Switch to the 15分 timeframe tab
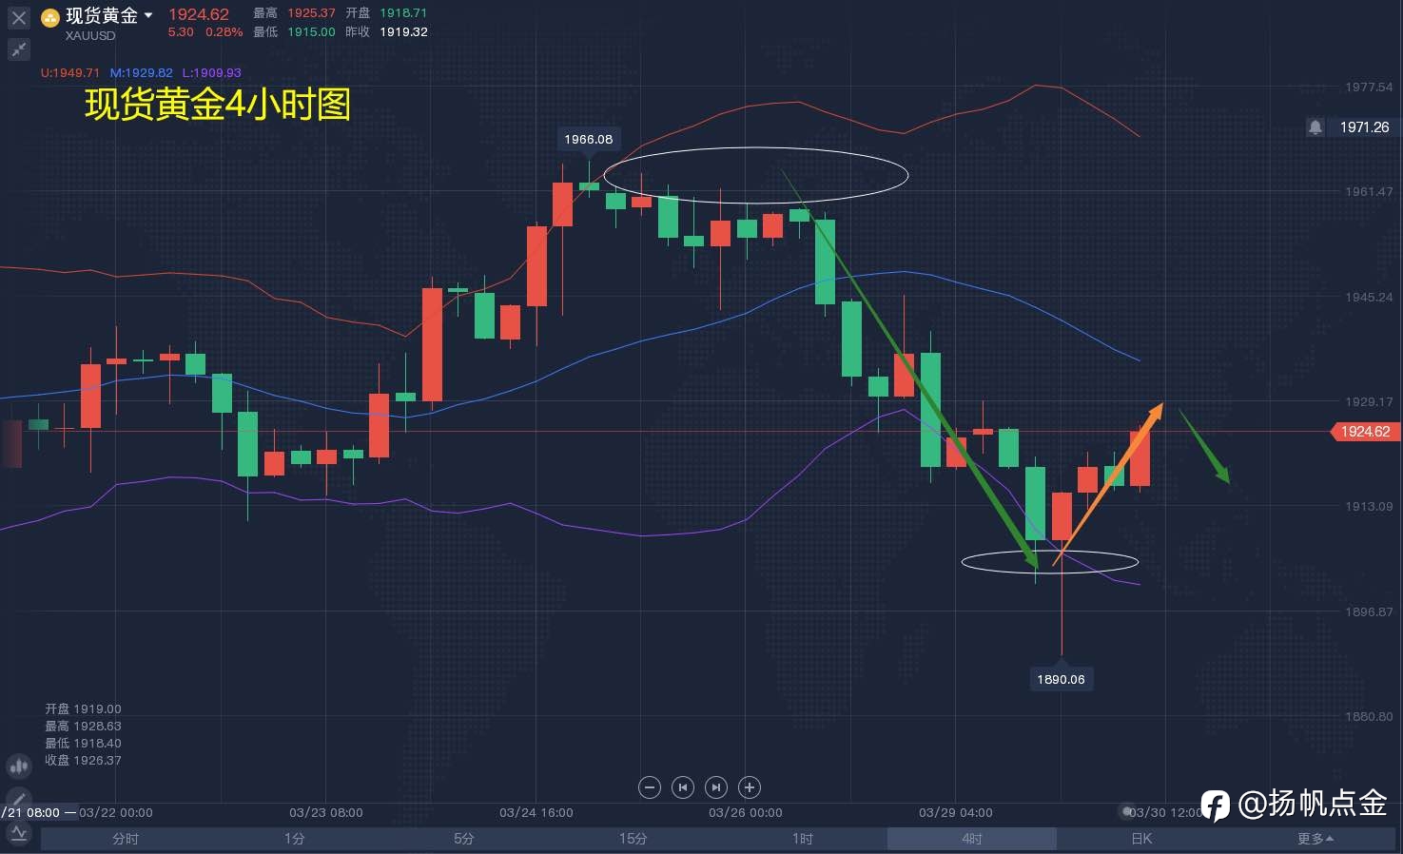Viewport: 1403px width, 854px height. tap(633, 839)
